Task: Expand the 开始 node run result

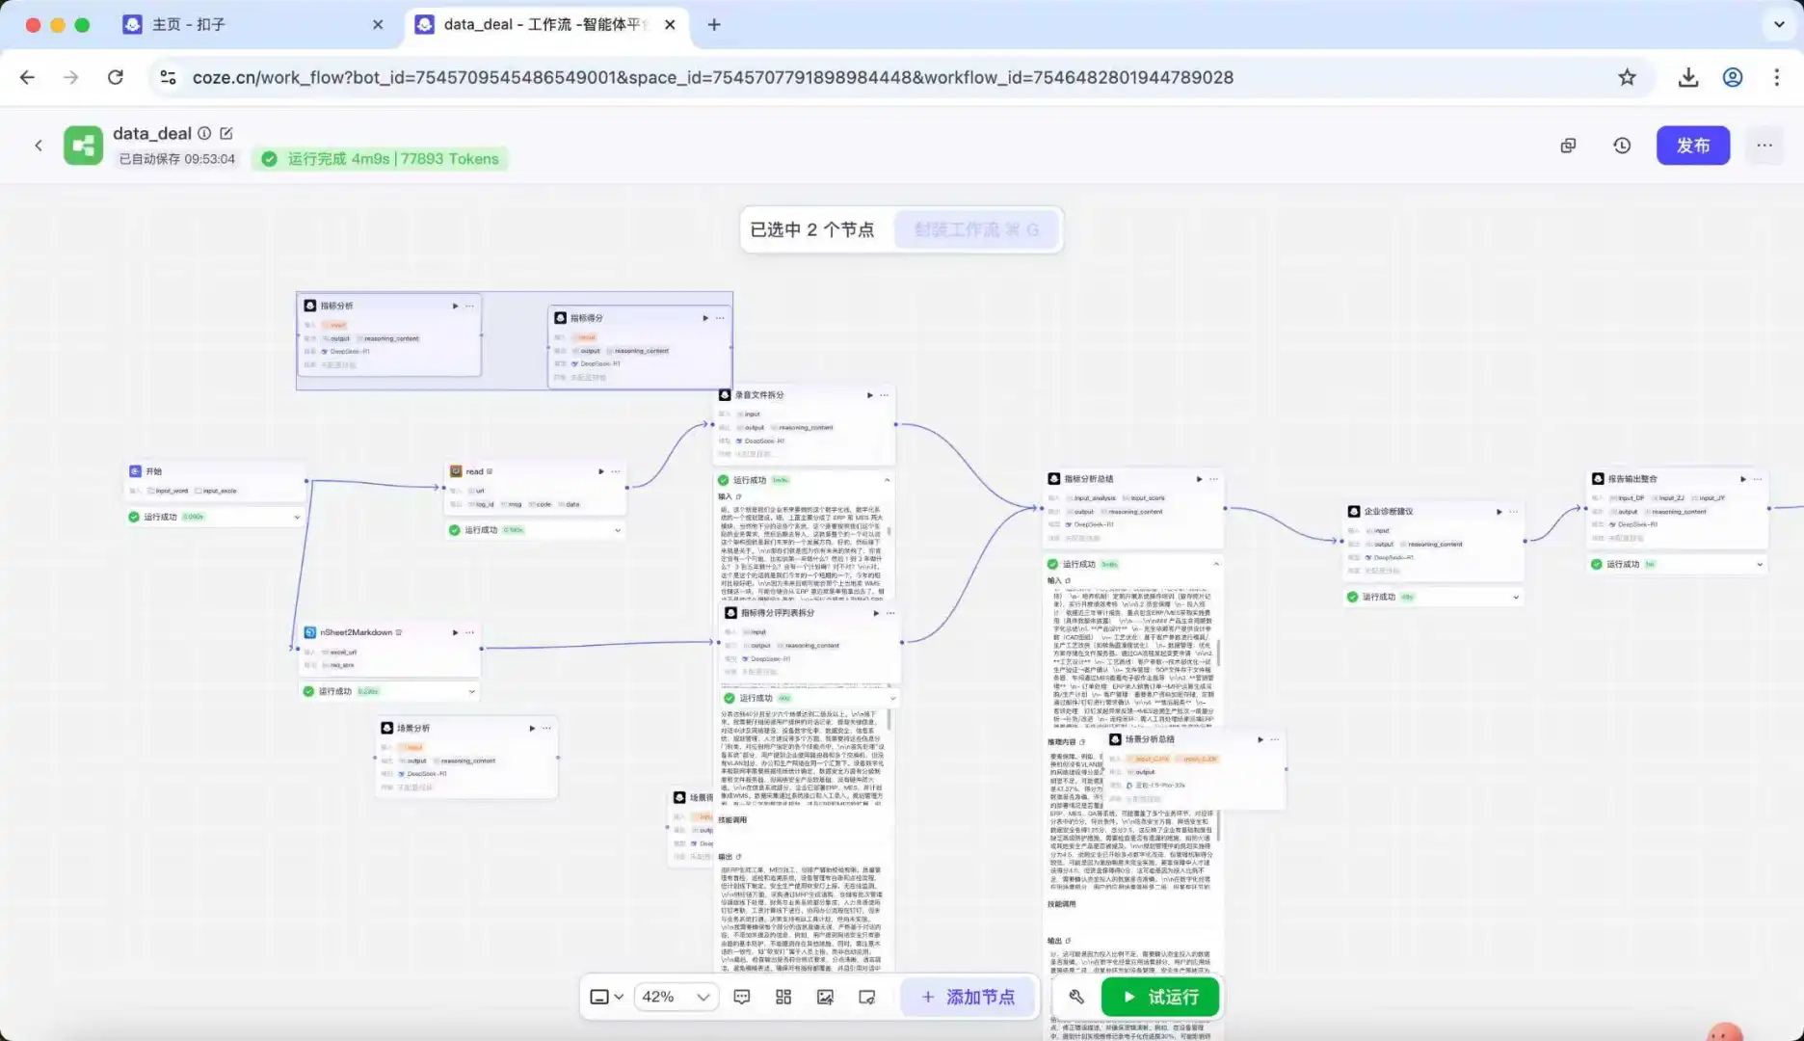Action: [297, 517]
